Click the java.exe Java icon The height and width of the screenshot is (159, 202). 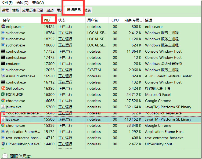[x=3, y=119]
